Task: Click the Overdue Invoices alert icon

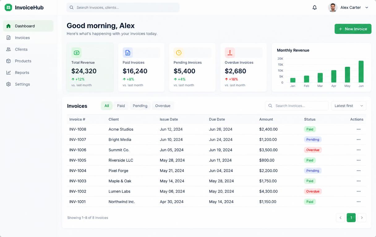Action: pyautogui.click(x=230, y=53)
